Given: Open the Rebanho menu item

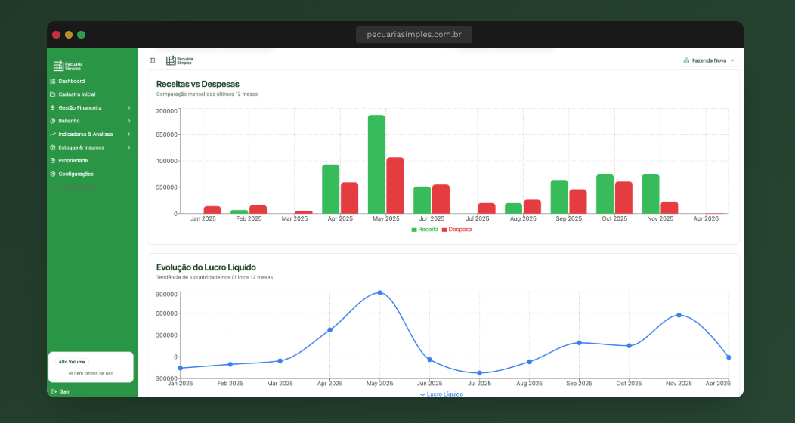Looking at the screenshot, I should click(69, 121).
